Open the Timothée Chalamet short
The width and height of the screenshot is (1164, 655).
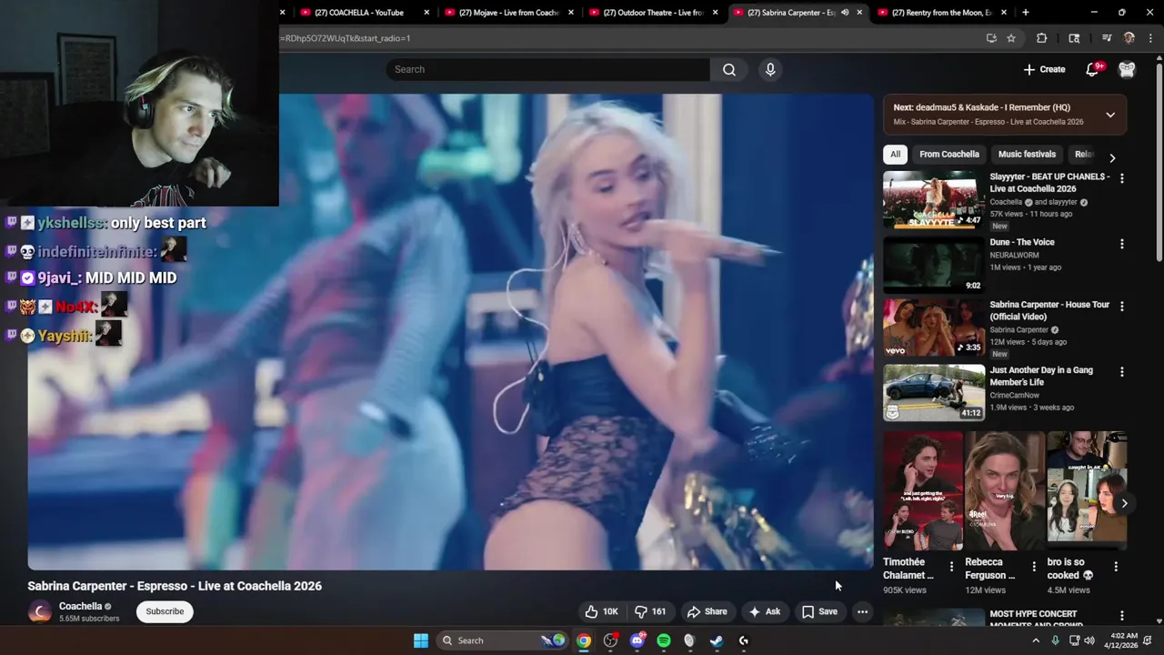pos(923,490)
